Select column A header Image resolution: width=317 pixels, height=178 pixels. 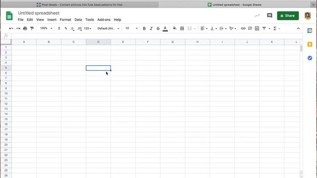pos(24,42)
